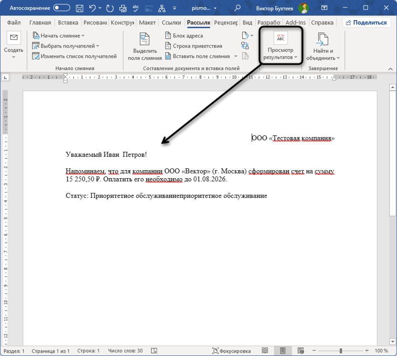Click vertical scrollbar down arrow

(392, 341)
